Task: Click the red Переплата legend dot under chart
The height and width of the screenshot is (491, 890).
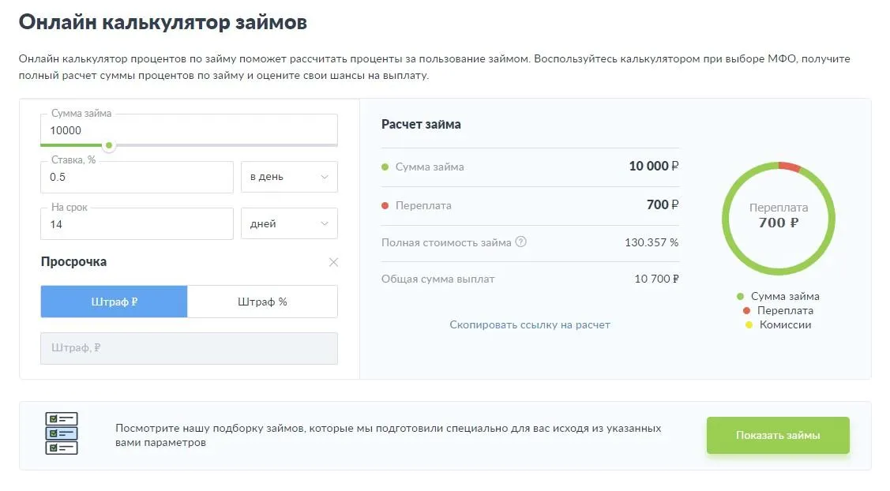Action: pos(745,311)
